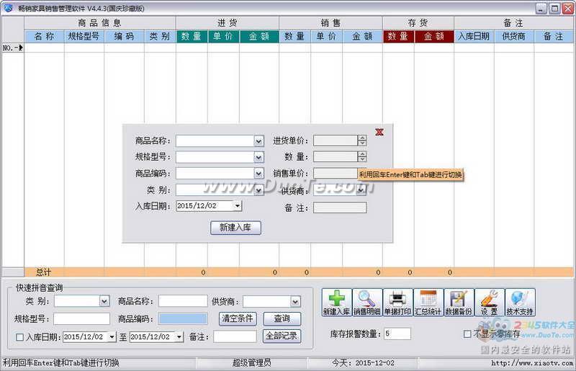Click the 类别 column header
The image size is (576, 371).
point(160,37)
